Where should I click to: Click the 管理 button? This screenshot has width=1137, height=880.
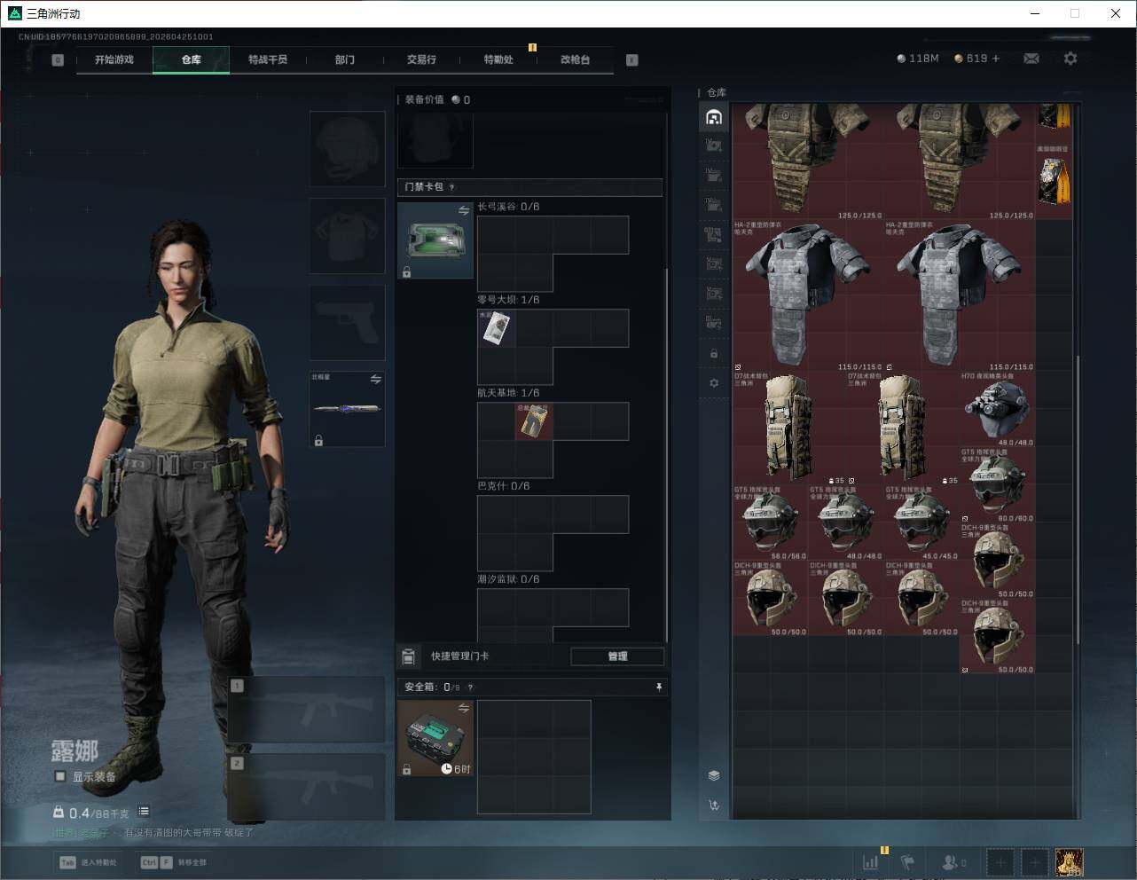617,656
